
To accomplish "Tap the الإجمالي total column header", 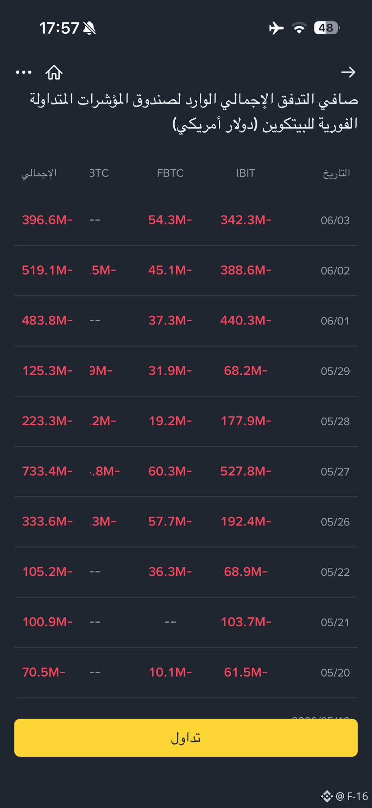I will pyautogui.click(x=39, y=174).
